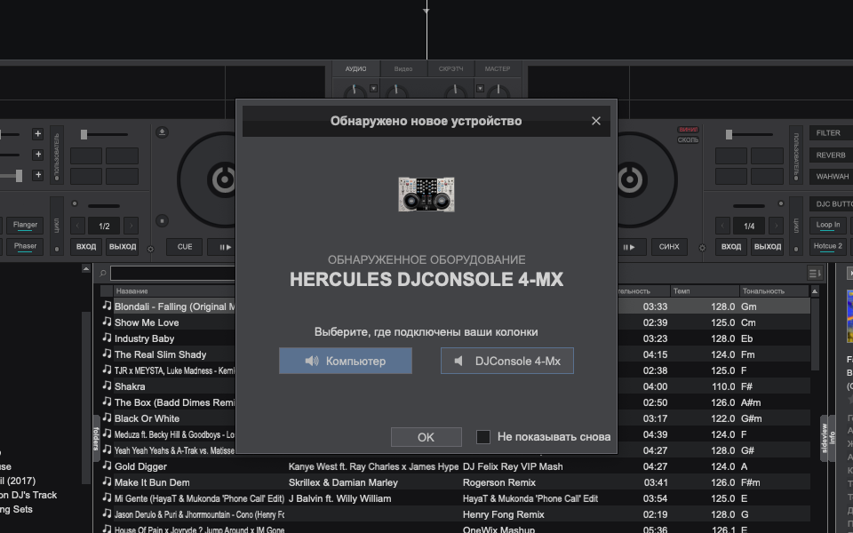Open the FILTER effect selector
The height and width of the screenshot is (533, 853).
point(830,133)
